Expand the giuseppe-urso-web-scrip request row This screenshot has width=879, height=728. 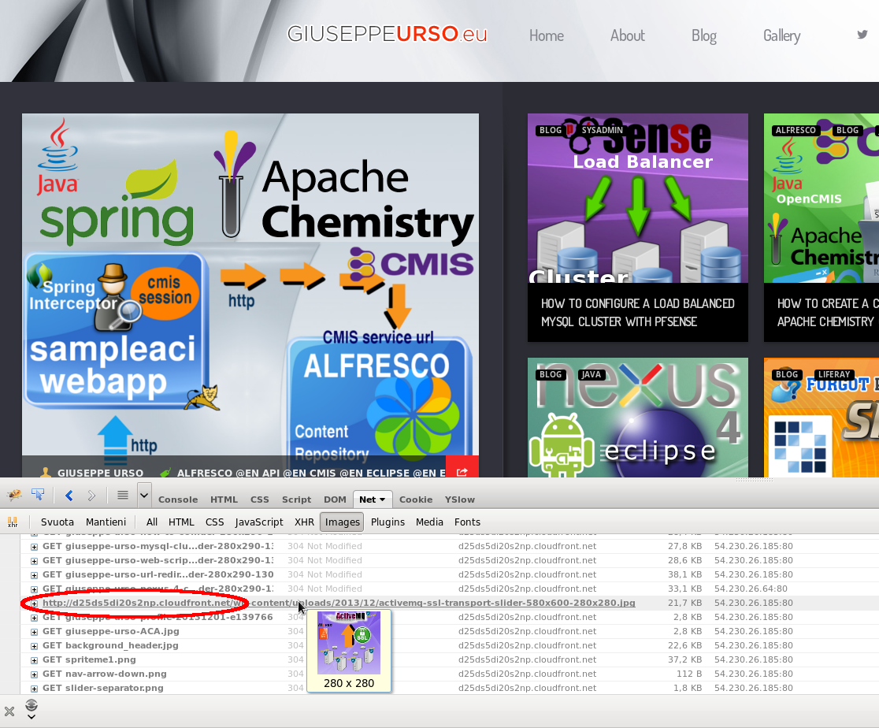coord(34,561)
